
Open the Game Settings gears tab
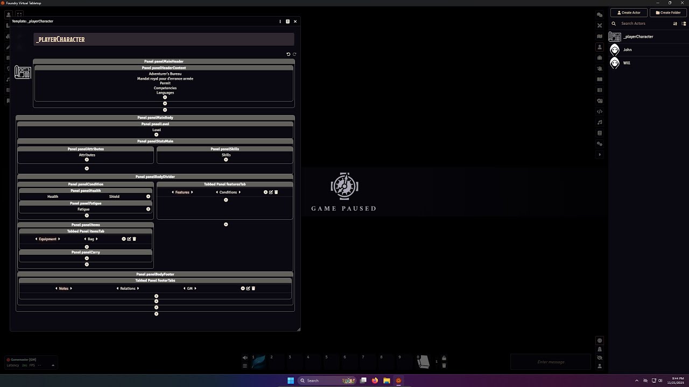pos(600,144)
